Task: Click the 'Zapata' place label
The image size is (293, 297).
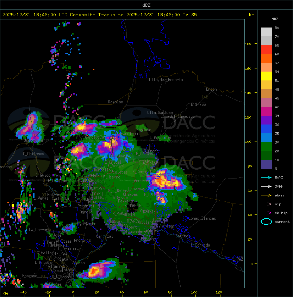Action: [x=78, y=263]
